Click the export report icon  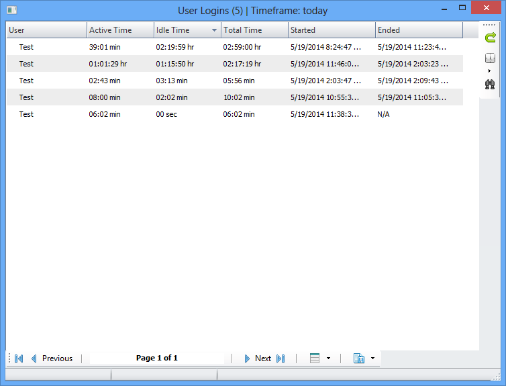(359, 358)
